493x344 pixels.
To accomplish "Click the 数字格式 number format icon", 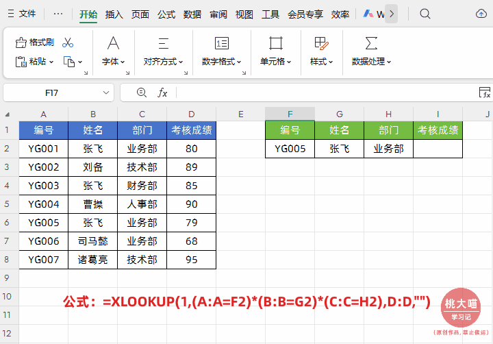I will (x=222, y=43).
